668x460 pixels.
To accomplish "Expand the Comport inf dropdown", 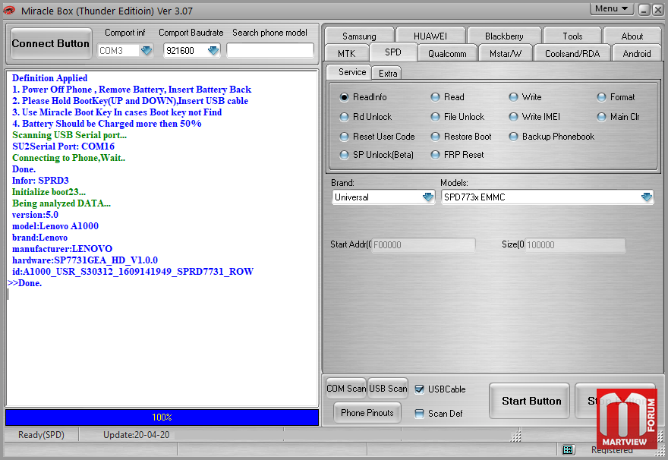I will 146,51.
